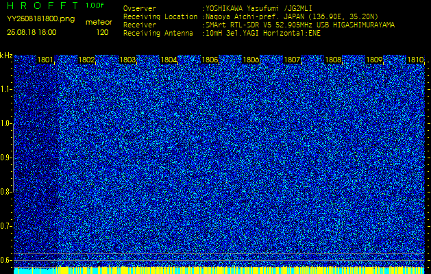Click the Ovserver field label
The width and height of the screenshot is (431, 274).
coord(140,8)
